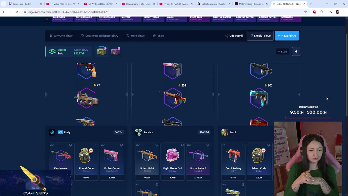Click the Safari Print SG 553 card
The width and height of the screenshot is (348, 196).
tap(147, 161)
